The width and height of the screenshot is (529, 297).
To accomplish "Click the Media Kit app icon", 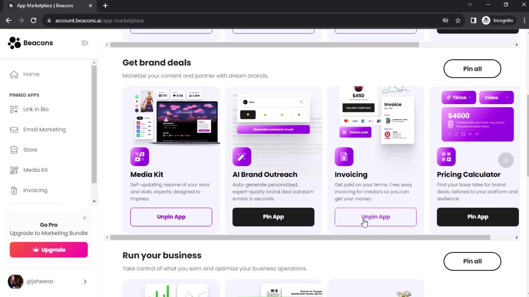I will click(x=139, y=156).
